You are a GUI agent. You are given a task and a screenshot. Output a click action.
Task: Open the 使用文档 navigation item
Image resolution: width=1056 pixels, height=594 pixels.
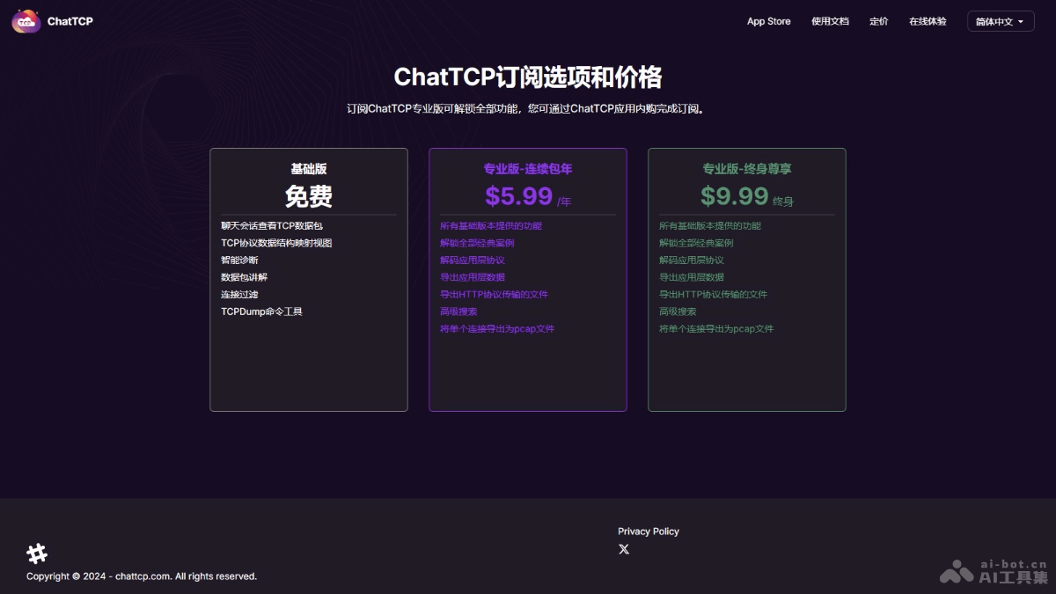829,21
